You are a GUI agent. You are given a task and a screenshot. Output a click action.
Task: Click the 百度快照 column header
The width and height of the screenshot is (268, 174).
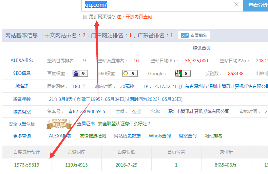[126, 152]
